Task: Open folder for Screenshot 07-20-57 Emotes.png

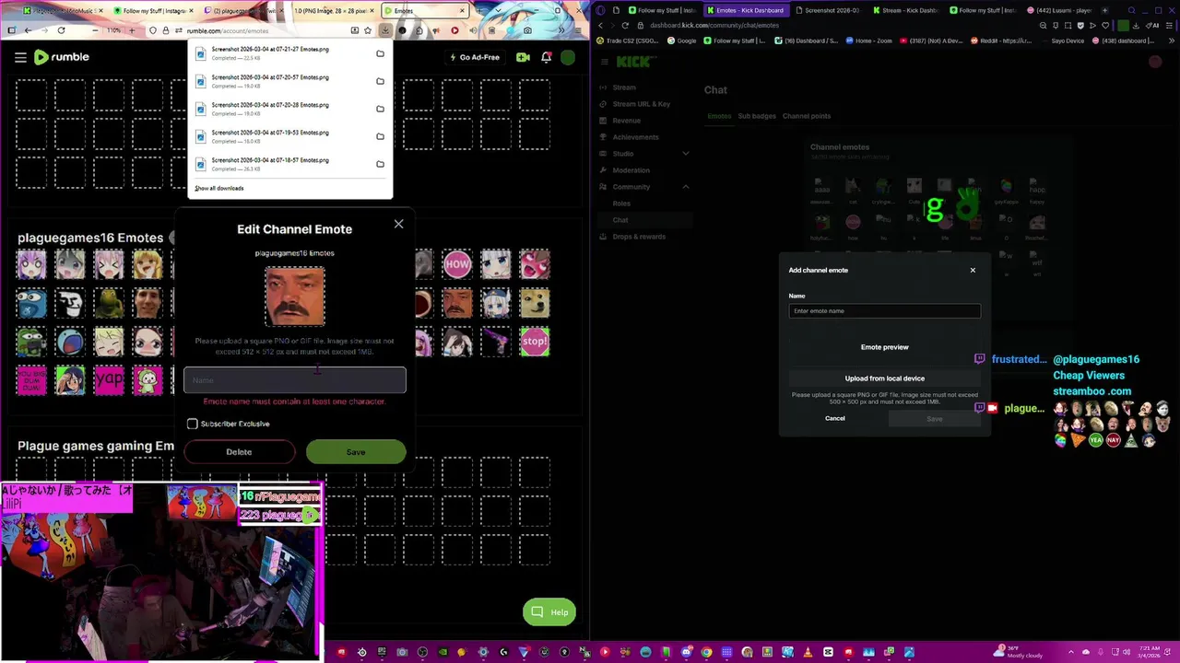Action: 380,81
